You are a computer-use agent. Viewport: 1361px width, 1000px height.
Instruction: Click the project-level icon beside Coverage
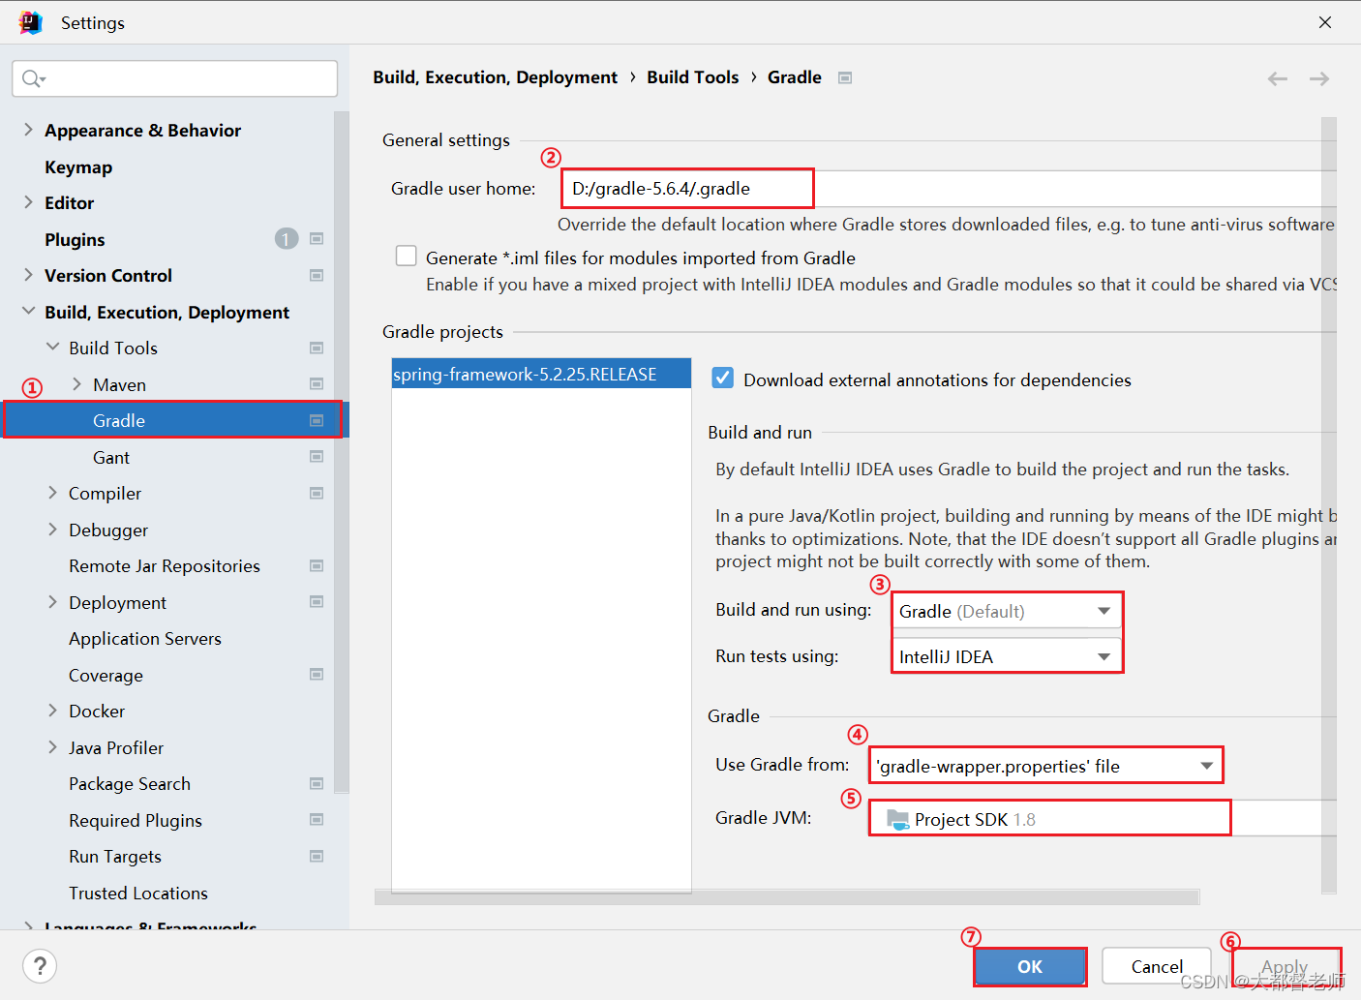316,675
